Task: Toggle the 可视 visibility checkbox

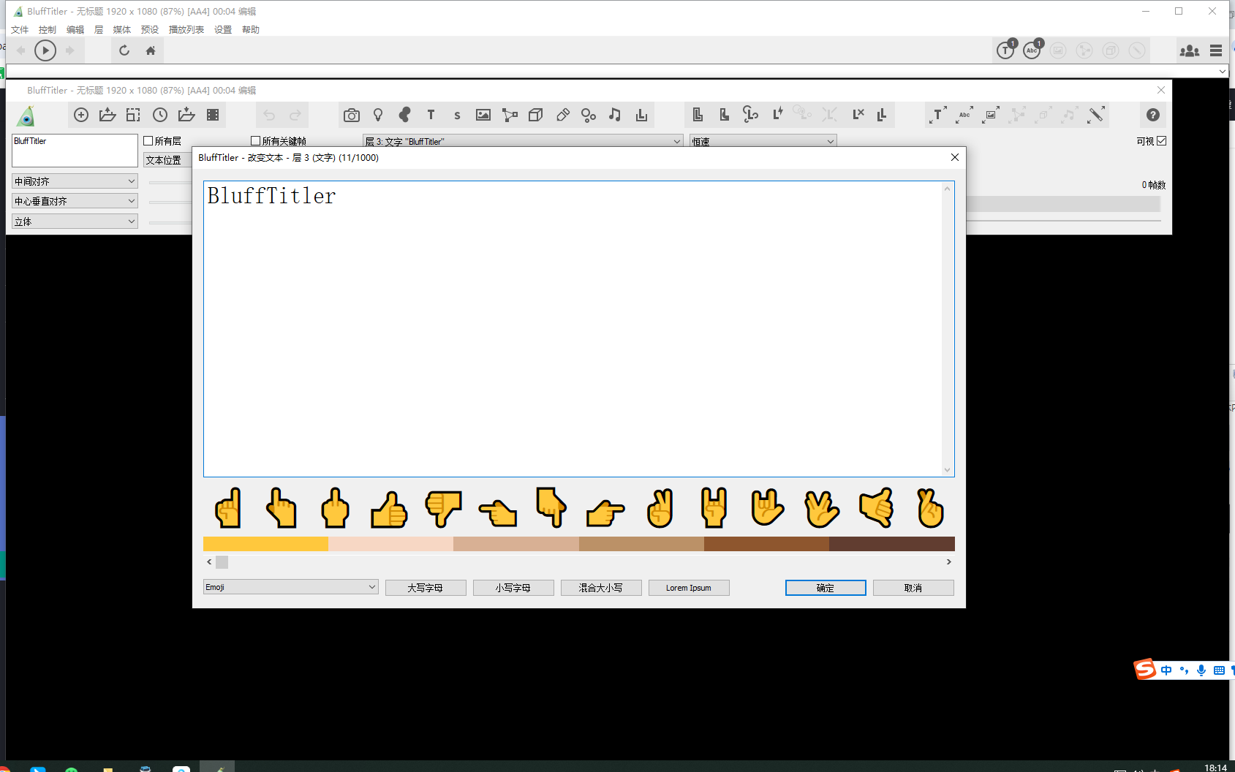Action: (x=1162, y=141)
